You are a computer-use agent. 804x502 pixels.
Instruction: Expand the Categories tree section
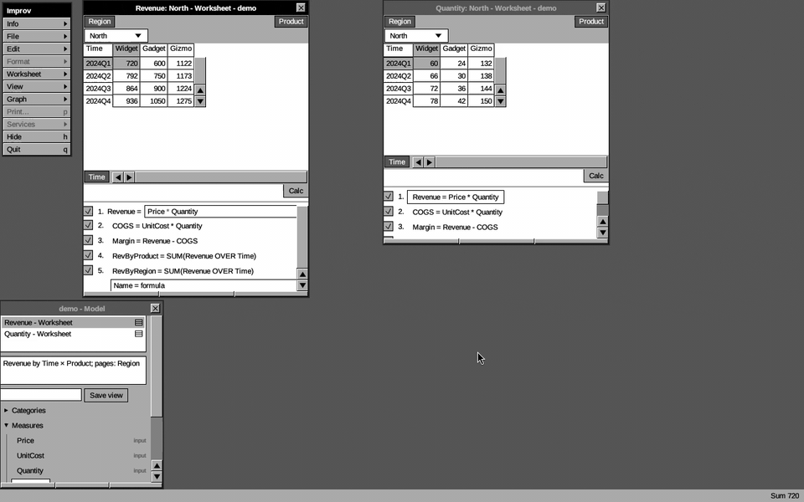coord(6,410)
